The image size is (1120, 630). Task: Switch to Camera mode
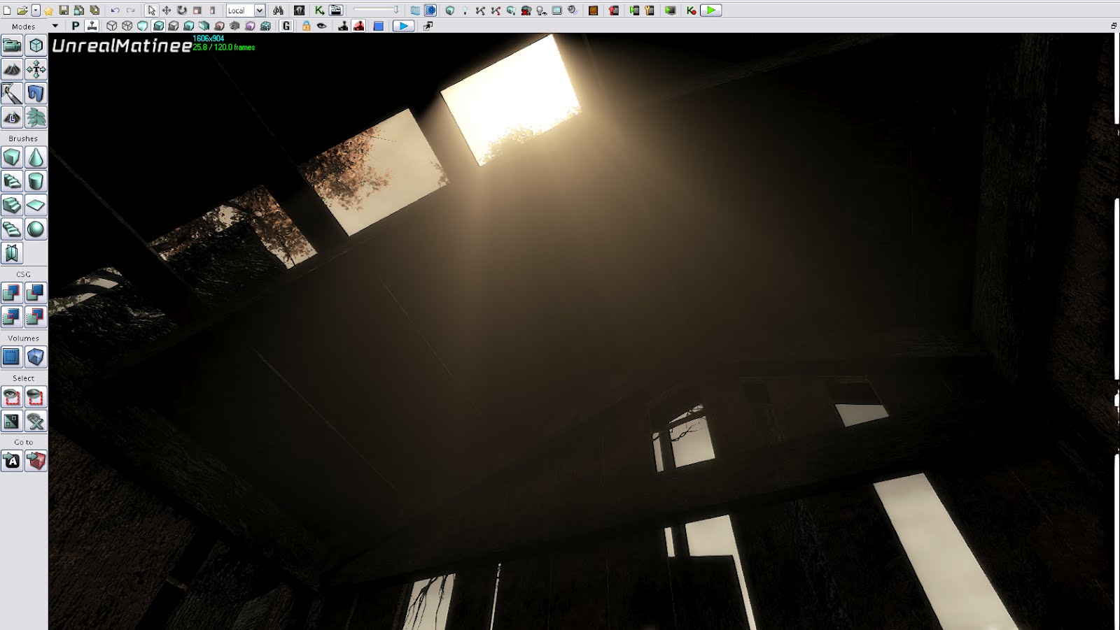coord(12,46)
